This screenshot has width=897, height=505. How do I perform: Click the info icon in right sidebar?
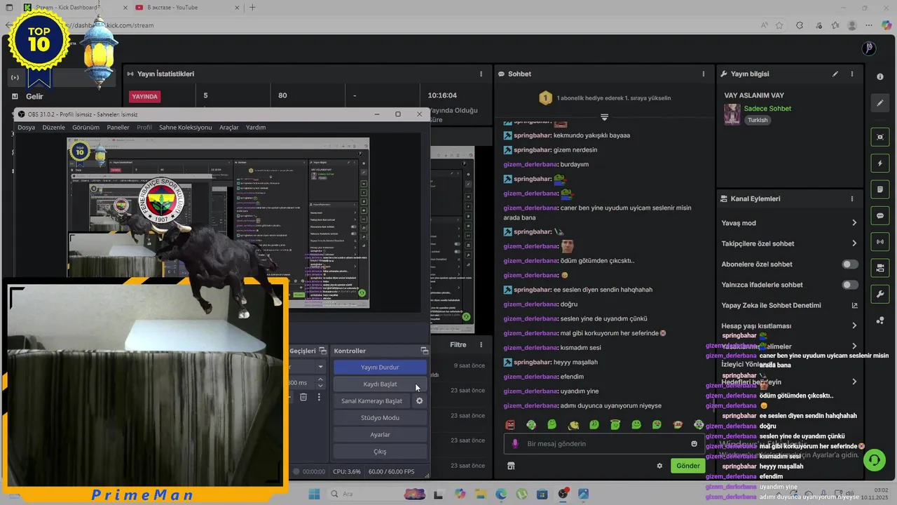pyautogui.click(x=880, y=76)
